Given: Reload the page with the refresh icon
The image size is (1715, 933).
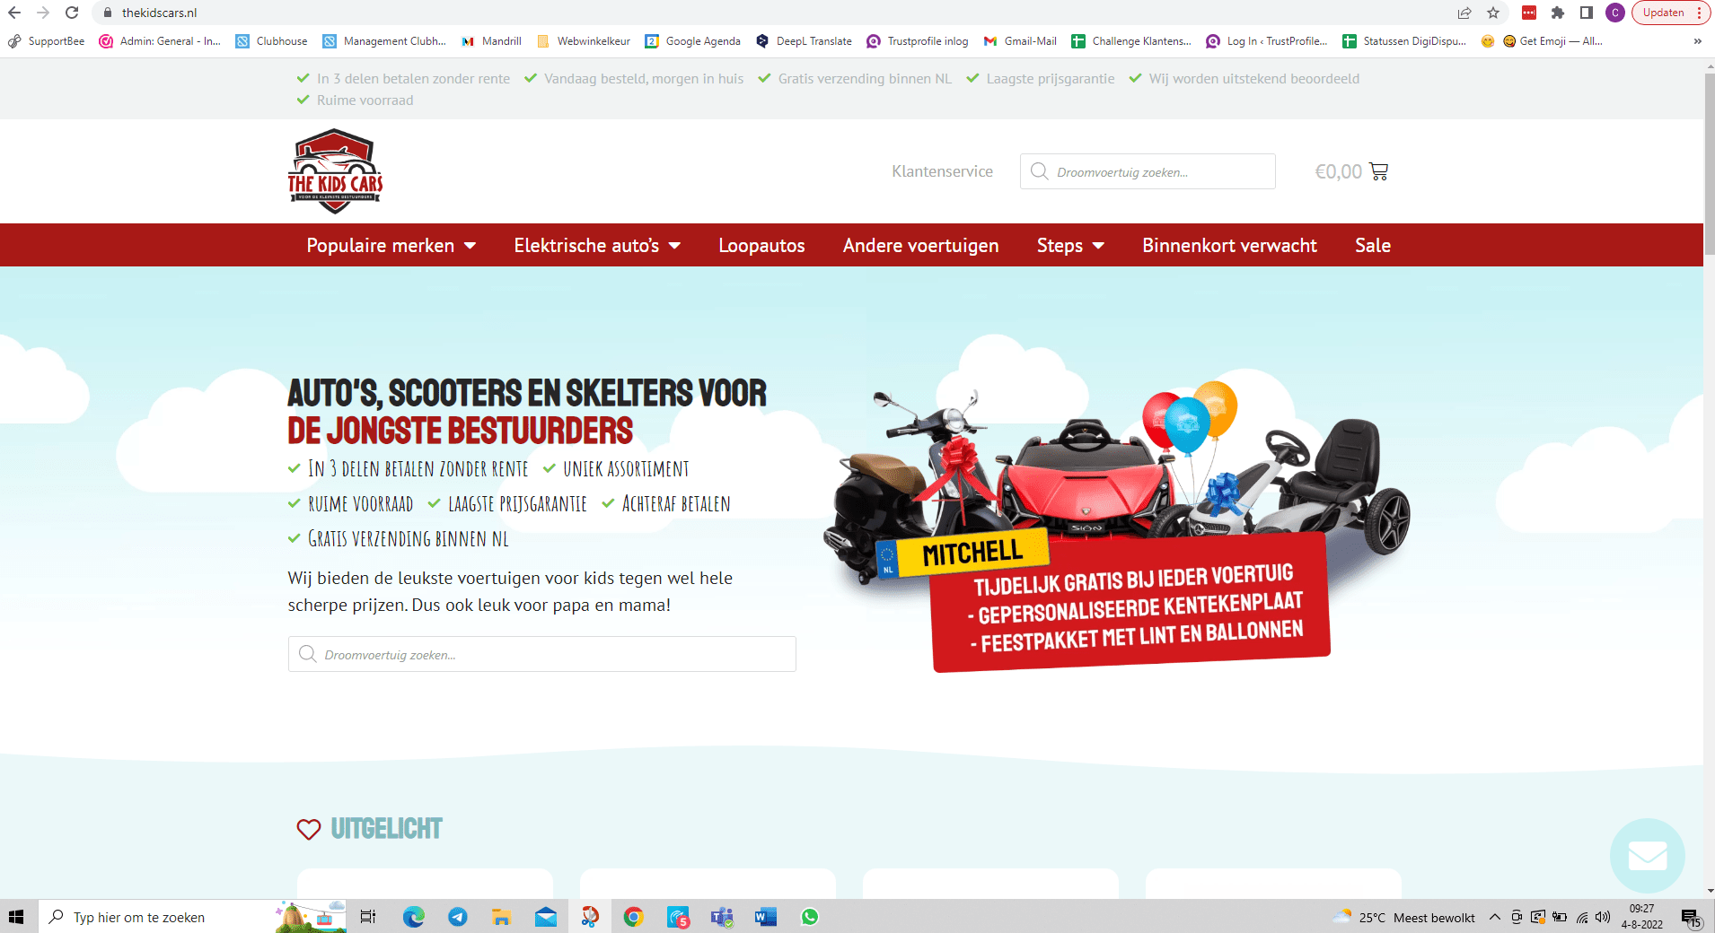Looking at the screenshot, I should pos(72,13).
